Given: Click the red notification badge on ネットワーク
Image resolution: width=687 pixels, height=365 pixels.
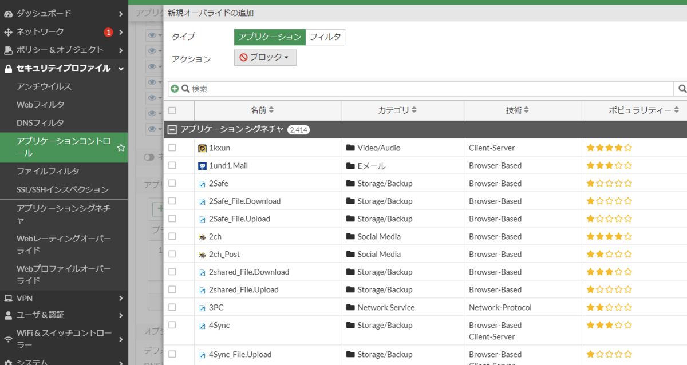Looking at the screenshot, I should (x=108, y=32).
